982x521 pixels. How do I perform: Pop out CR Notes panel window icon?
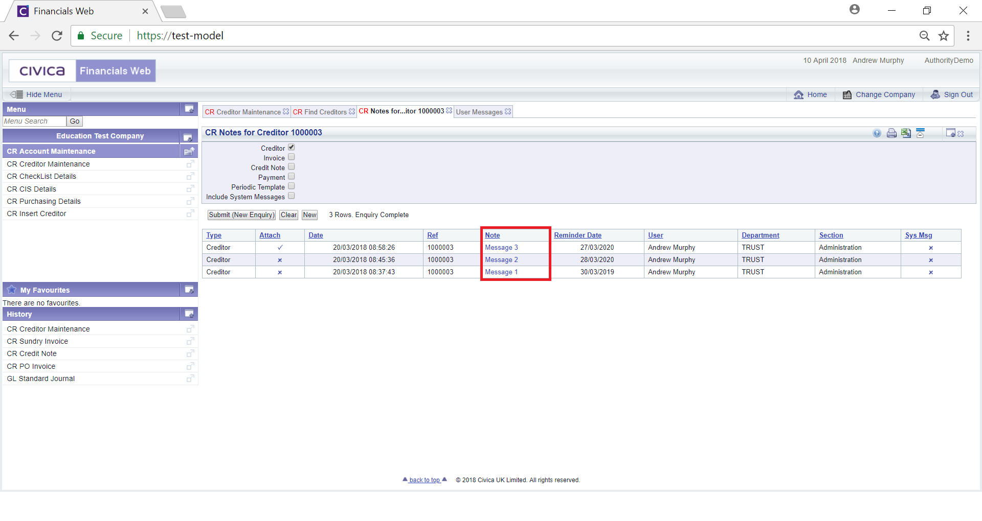coord(950,133)
